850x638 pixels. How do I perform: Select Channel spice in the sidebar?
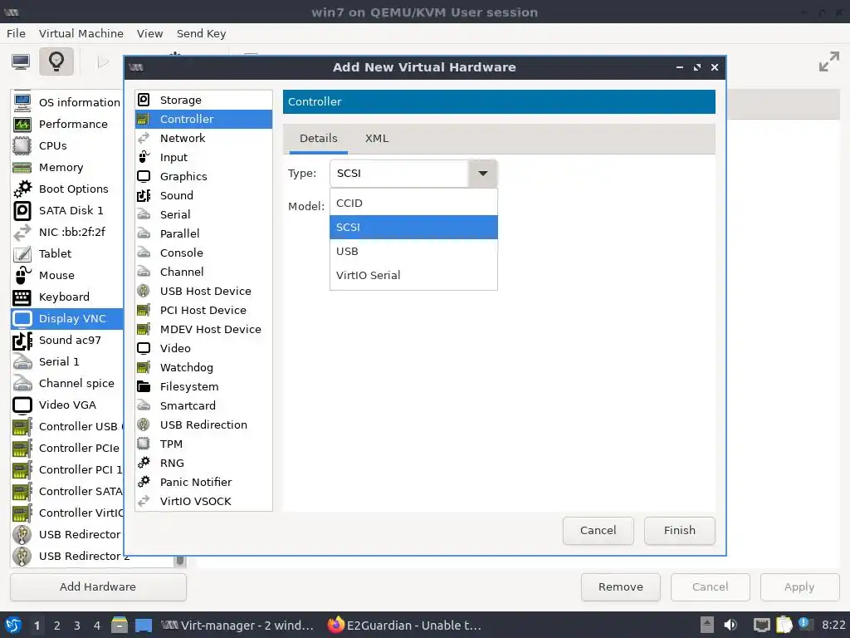pos(67,383)
